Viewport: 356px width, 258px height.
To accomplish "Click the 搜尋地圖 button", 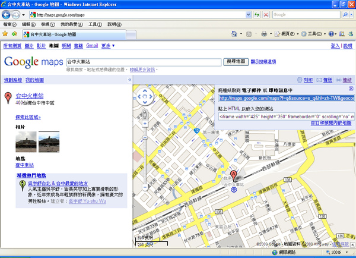I will [x=236, y=61].
